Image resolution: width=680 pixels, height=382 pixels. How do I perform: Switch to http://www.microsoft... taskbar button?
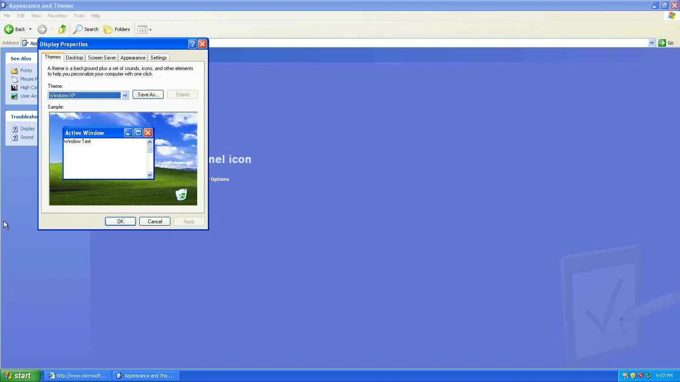point(78,376)
